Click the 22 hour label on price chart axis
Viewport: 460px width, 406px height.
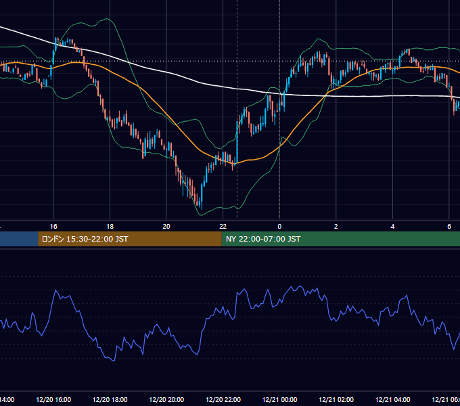point(223,227)
